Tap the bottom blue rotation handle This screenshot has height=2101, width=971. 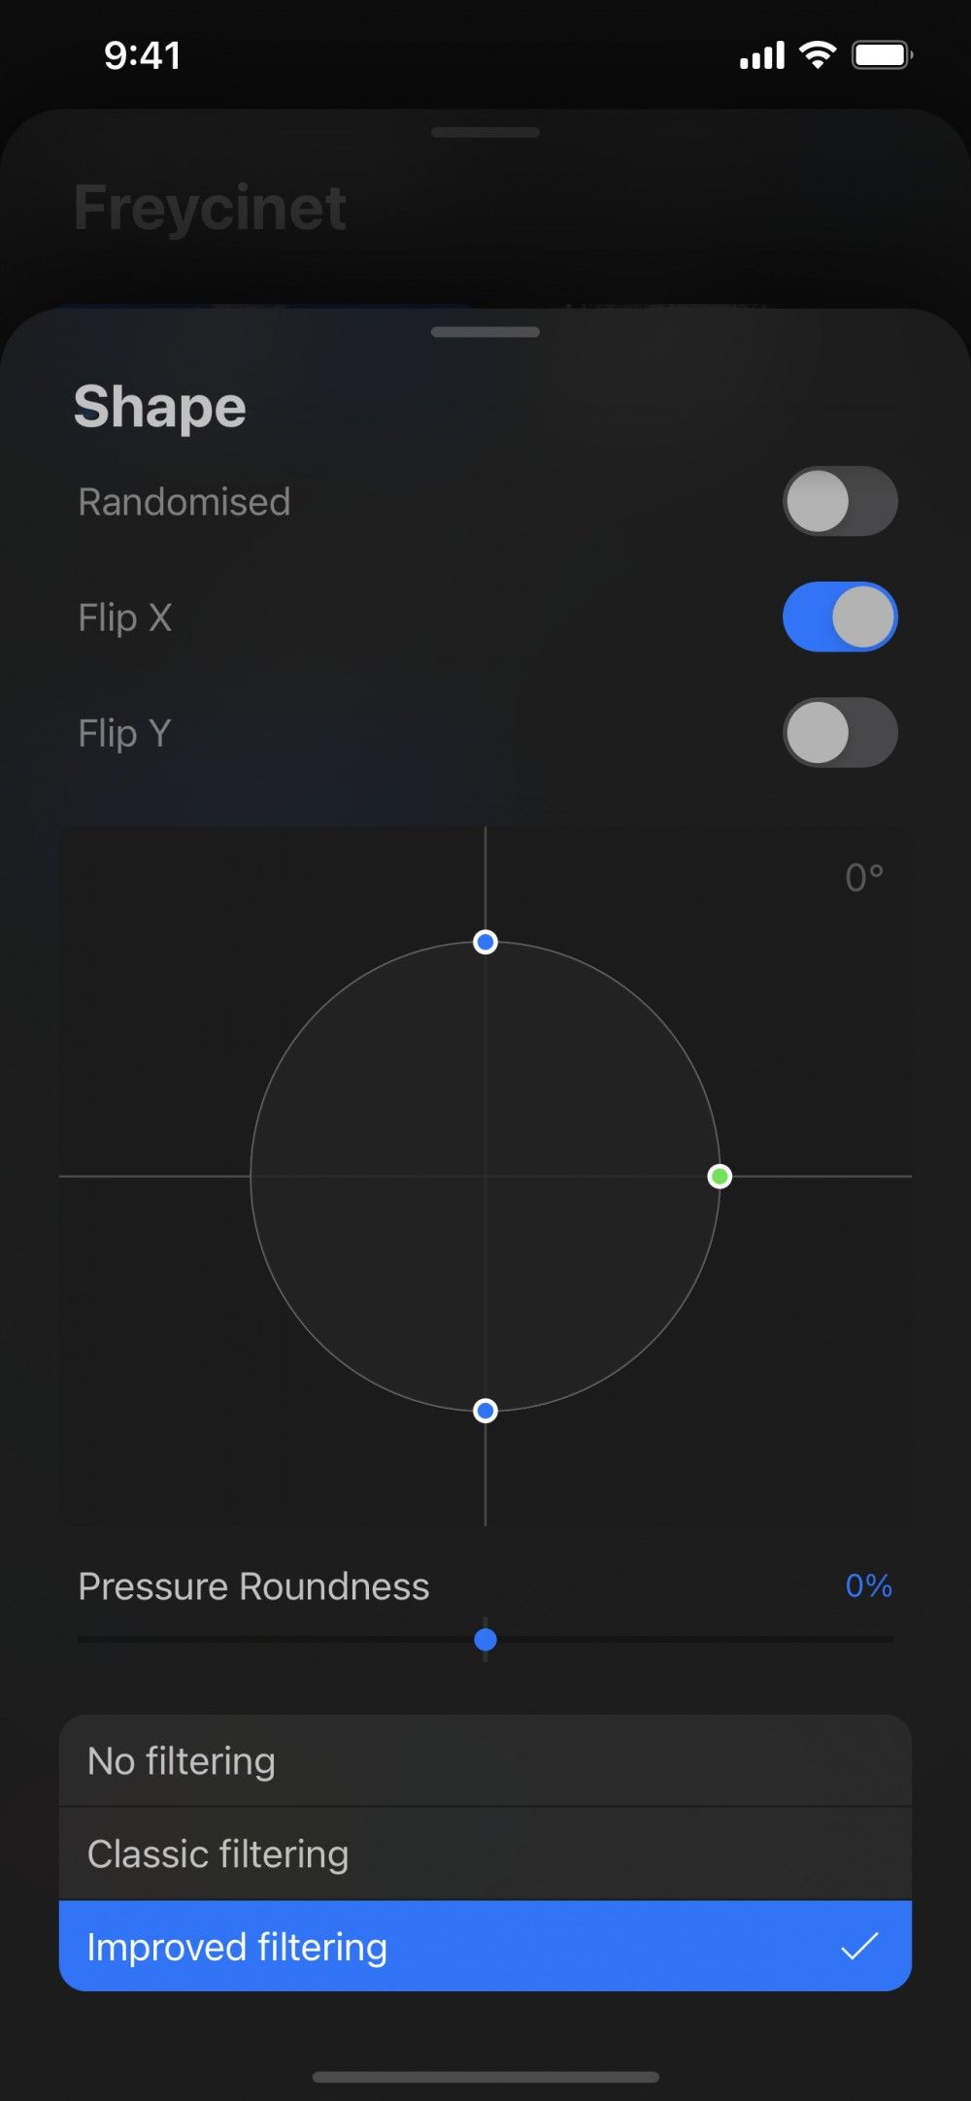pos(485,1410)
